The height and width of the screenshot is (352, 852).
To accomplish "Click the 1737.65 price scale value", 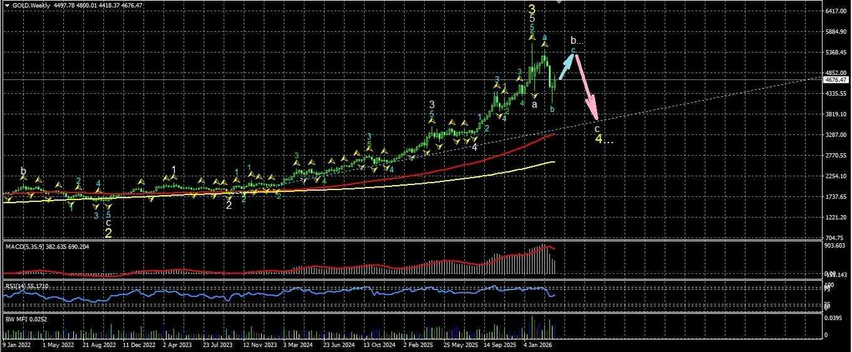I will tap(836, 197).
